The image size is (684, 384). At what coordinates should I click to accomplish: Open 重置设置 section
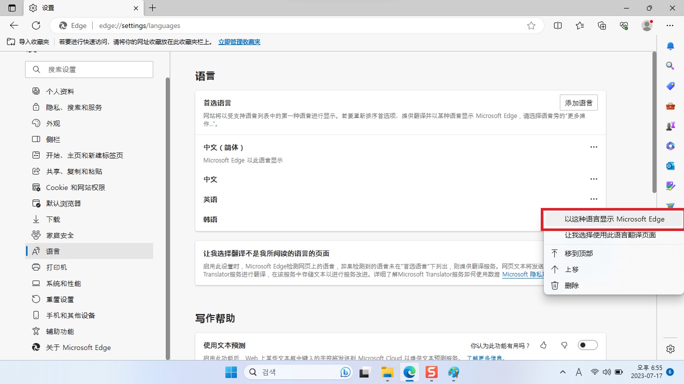pyautogui.click(x=89, y=299)
